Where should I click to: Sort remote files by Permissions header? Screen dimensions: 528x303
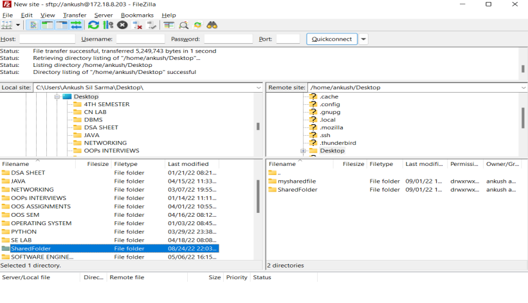click(x=464, y=164)
